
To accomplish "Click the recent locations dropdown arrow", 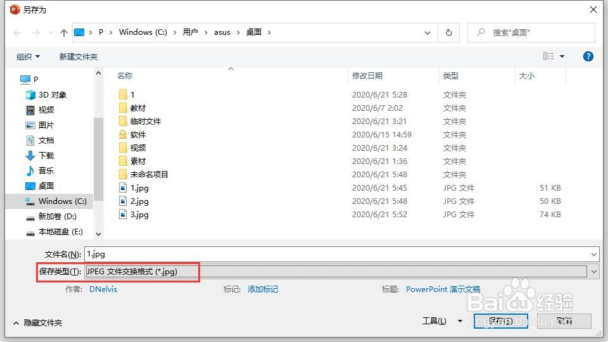I will tap(51, 33).
